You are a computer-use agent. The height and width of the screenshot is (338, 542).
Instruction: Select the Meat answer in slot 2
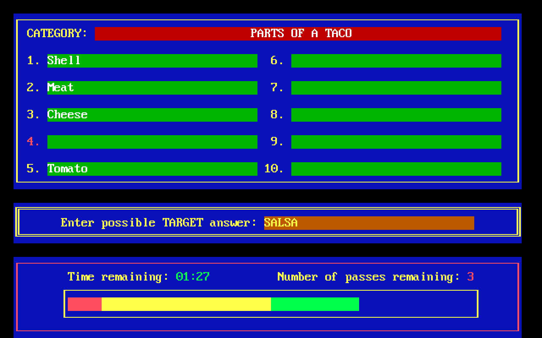152,87
